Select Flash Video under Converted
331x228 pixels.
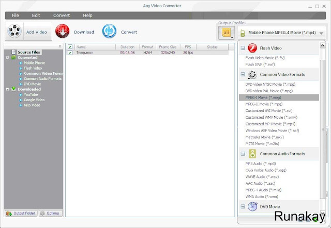(x=33, y=68)
